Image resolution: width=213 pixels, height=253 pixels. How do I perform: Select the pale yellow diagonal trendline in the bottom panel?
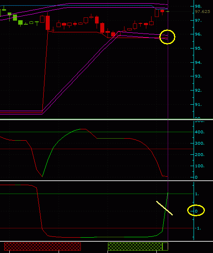(x=164, y=208)
